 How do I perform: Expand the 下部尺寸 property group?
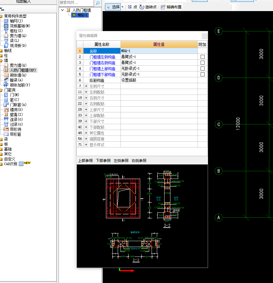click(x=86, y=121)
